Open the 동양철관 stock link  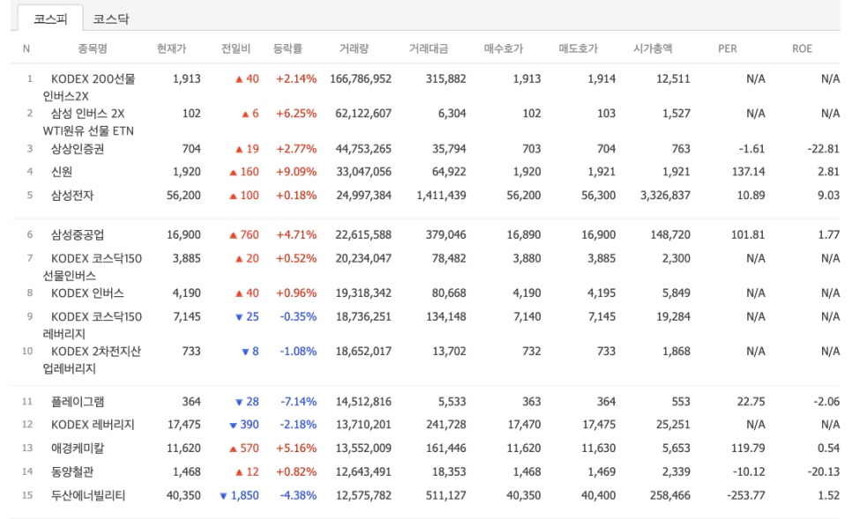(x=72, y=471)
